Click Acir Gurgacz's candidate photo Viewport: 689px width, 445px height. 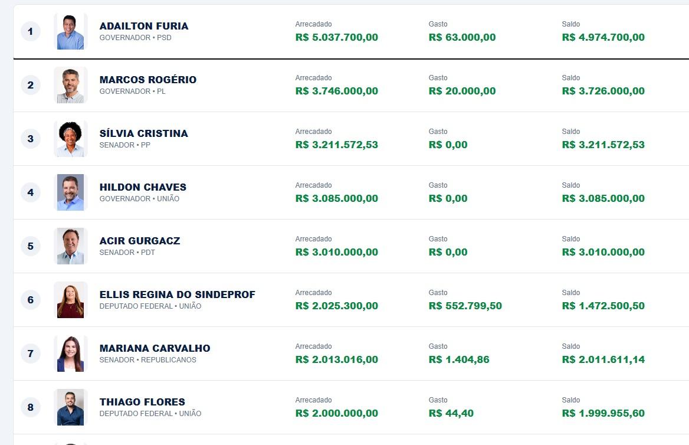(70, 246)
